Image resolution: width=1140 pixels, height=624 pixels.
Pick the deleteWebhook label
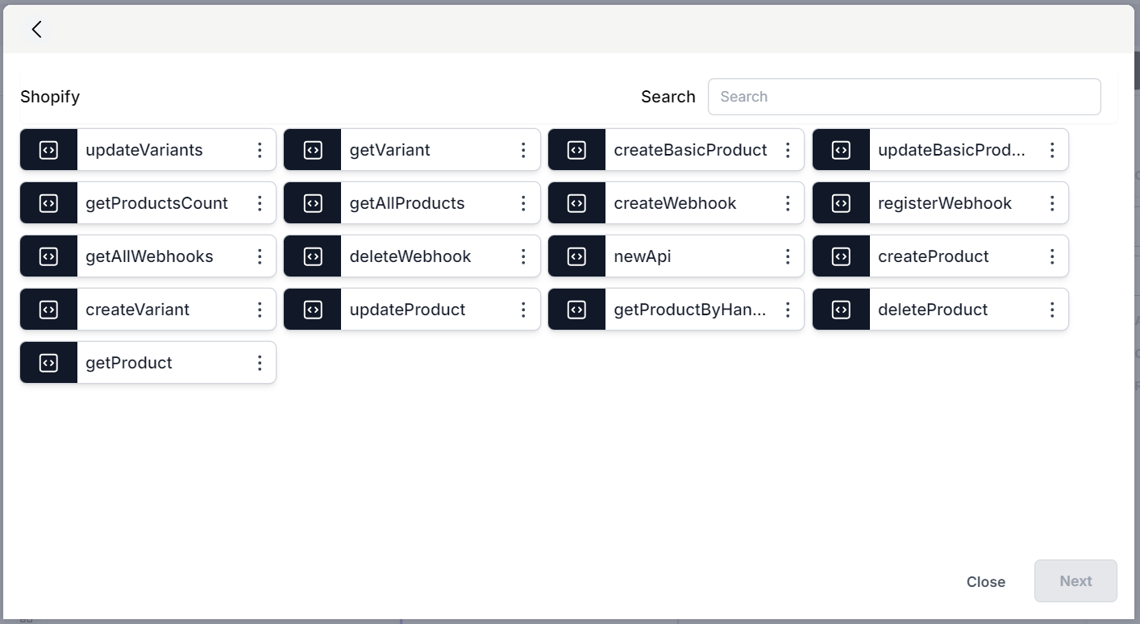point(410,256)
